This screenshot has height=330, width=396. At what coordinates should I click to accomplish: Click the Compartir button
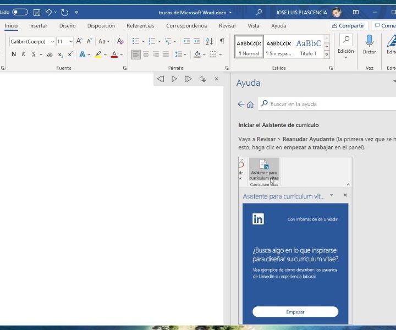pyautogui.click(x=348, y=26)
